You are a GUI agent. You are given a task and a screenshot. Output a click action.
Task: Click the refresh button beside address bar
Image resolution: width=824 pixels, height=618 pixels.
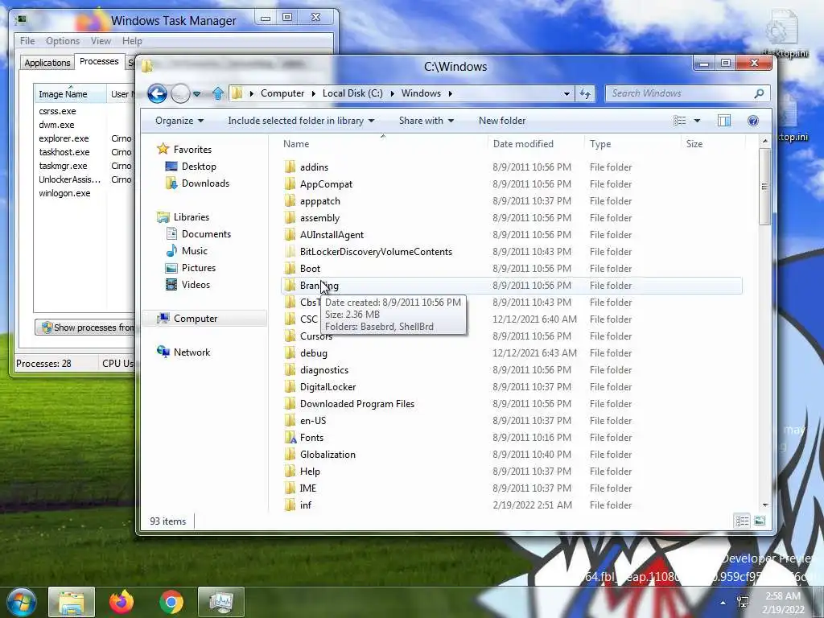click(x=585, y=93)
